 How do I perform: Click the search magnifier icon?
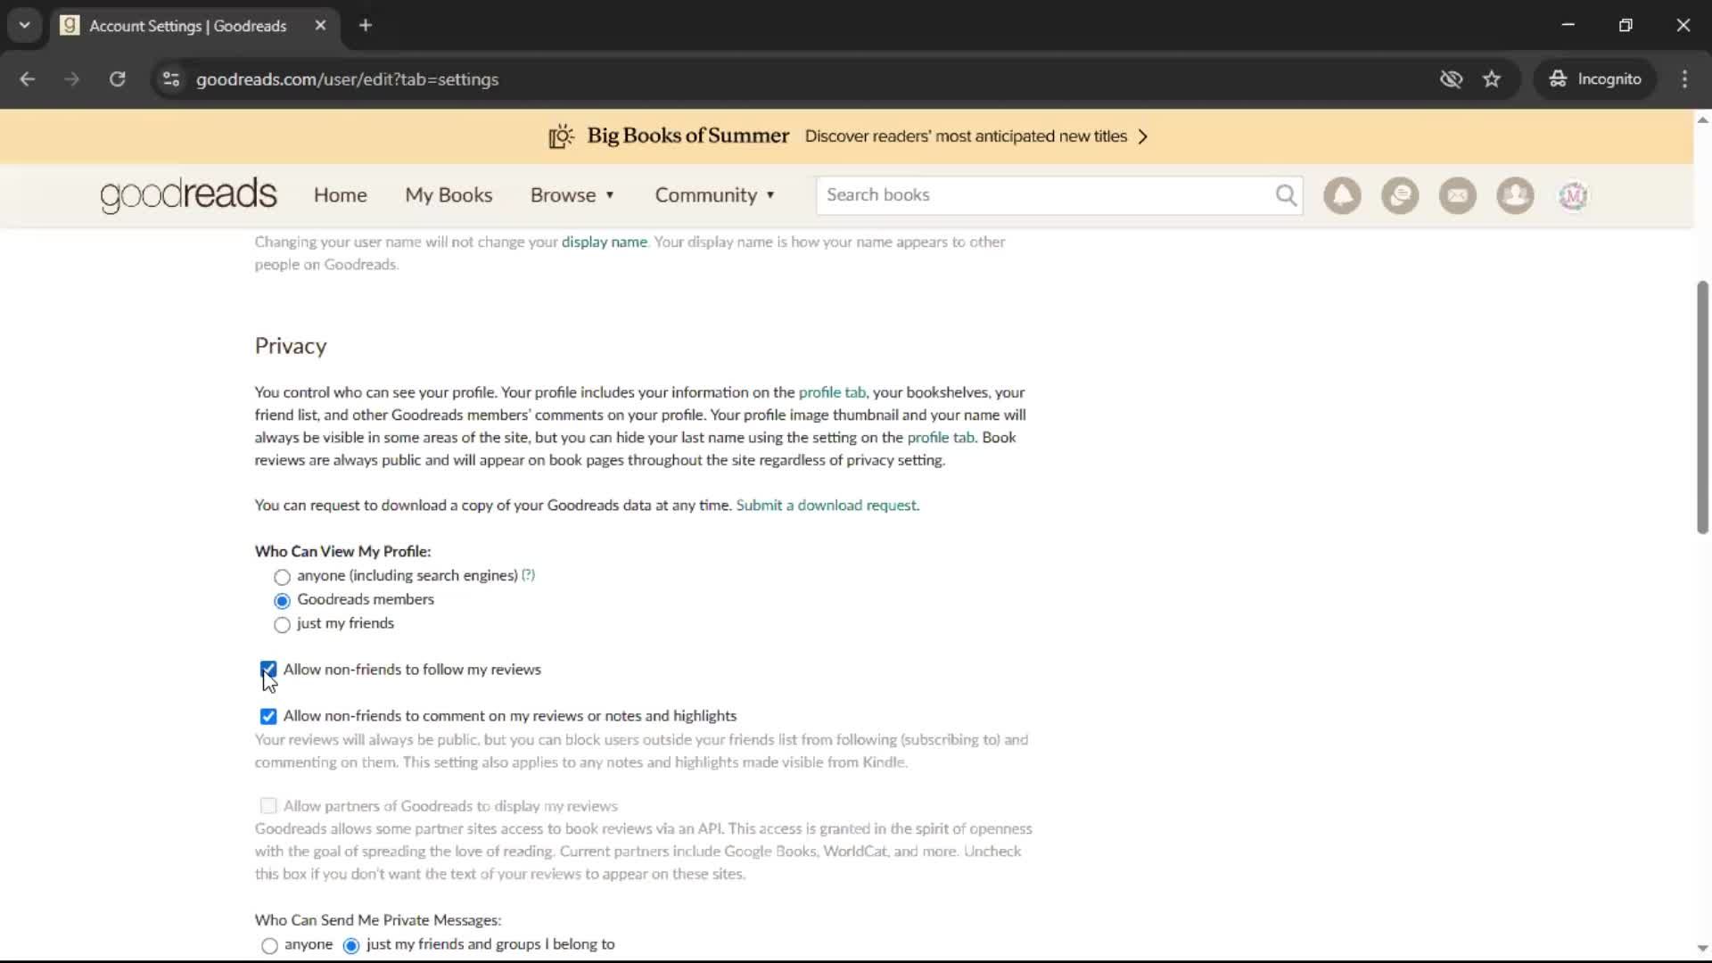(1286, 195)
